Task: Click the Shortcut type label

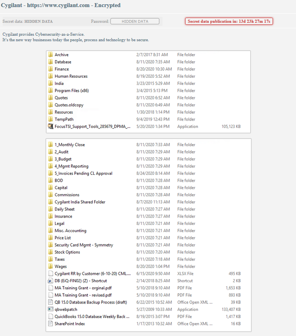Action: point(185,281)
